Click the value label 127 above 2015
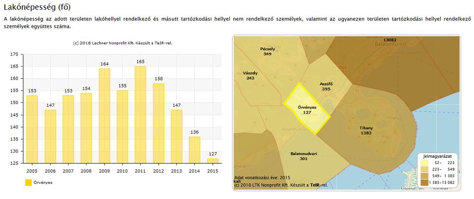The height and width of the screenshot is (199, 474). (x=213, y=154)
